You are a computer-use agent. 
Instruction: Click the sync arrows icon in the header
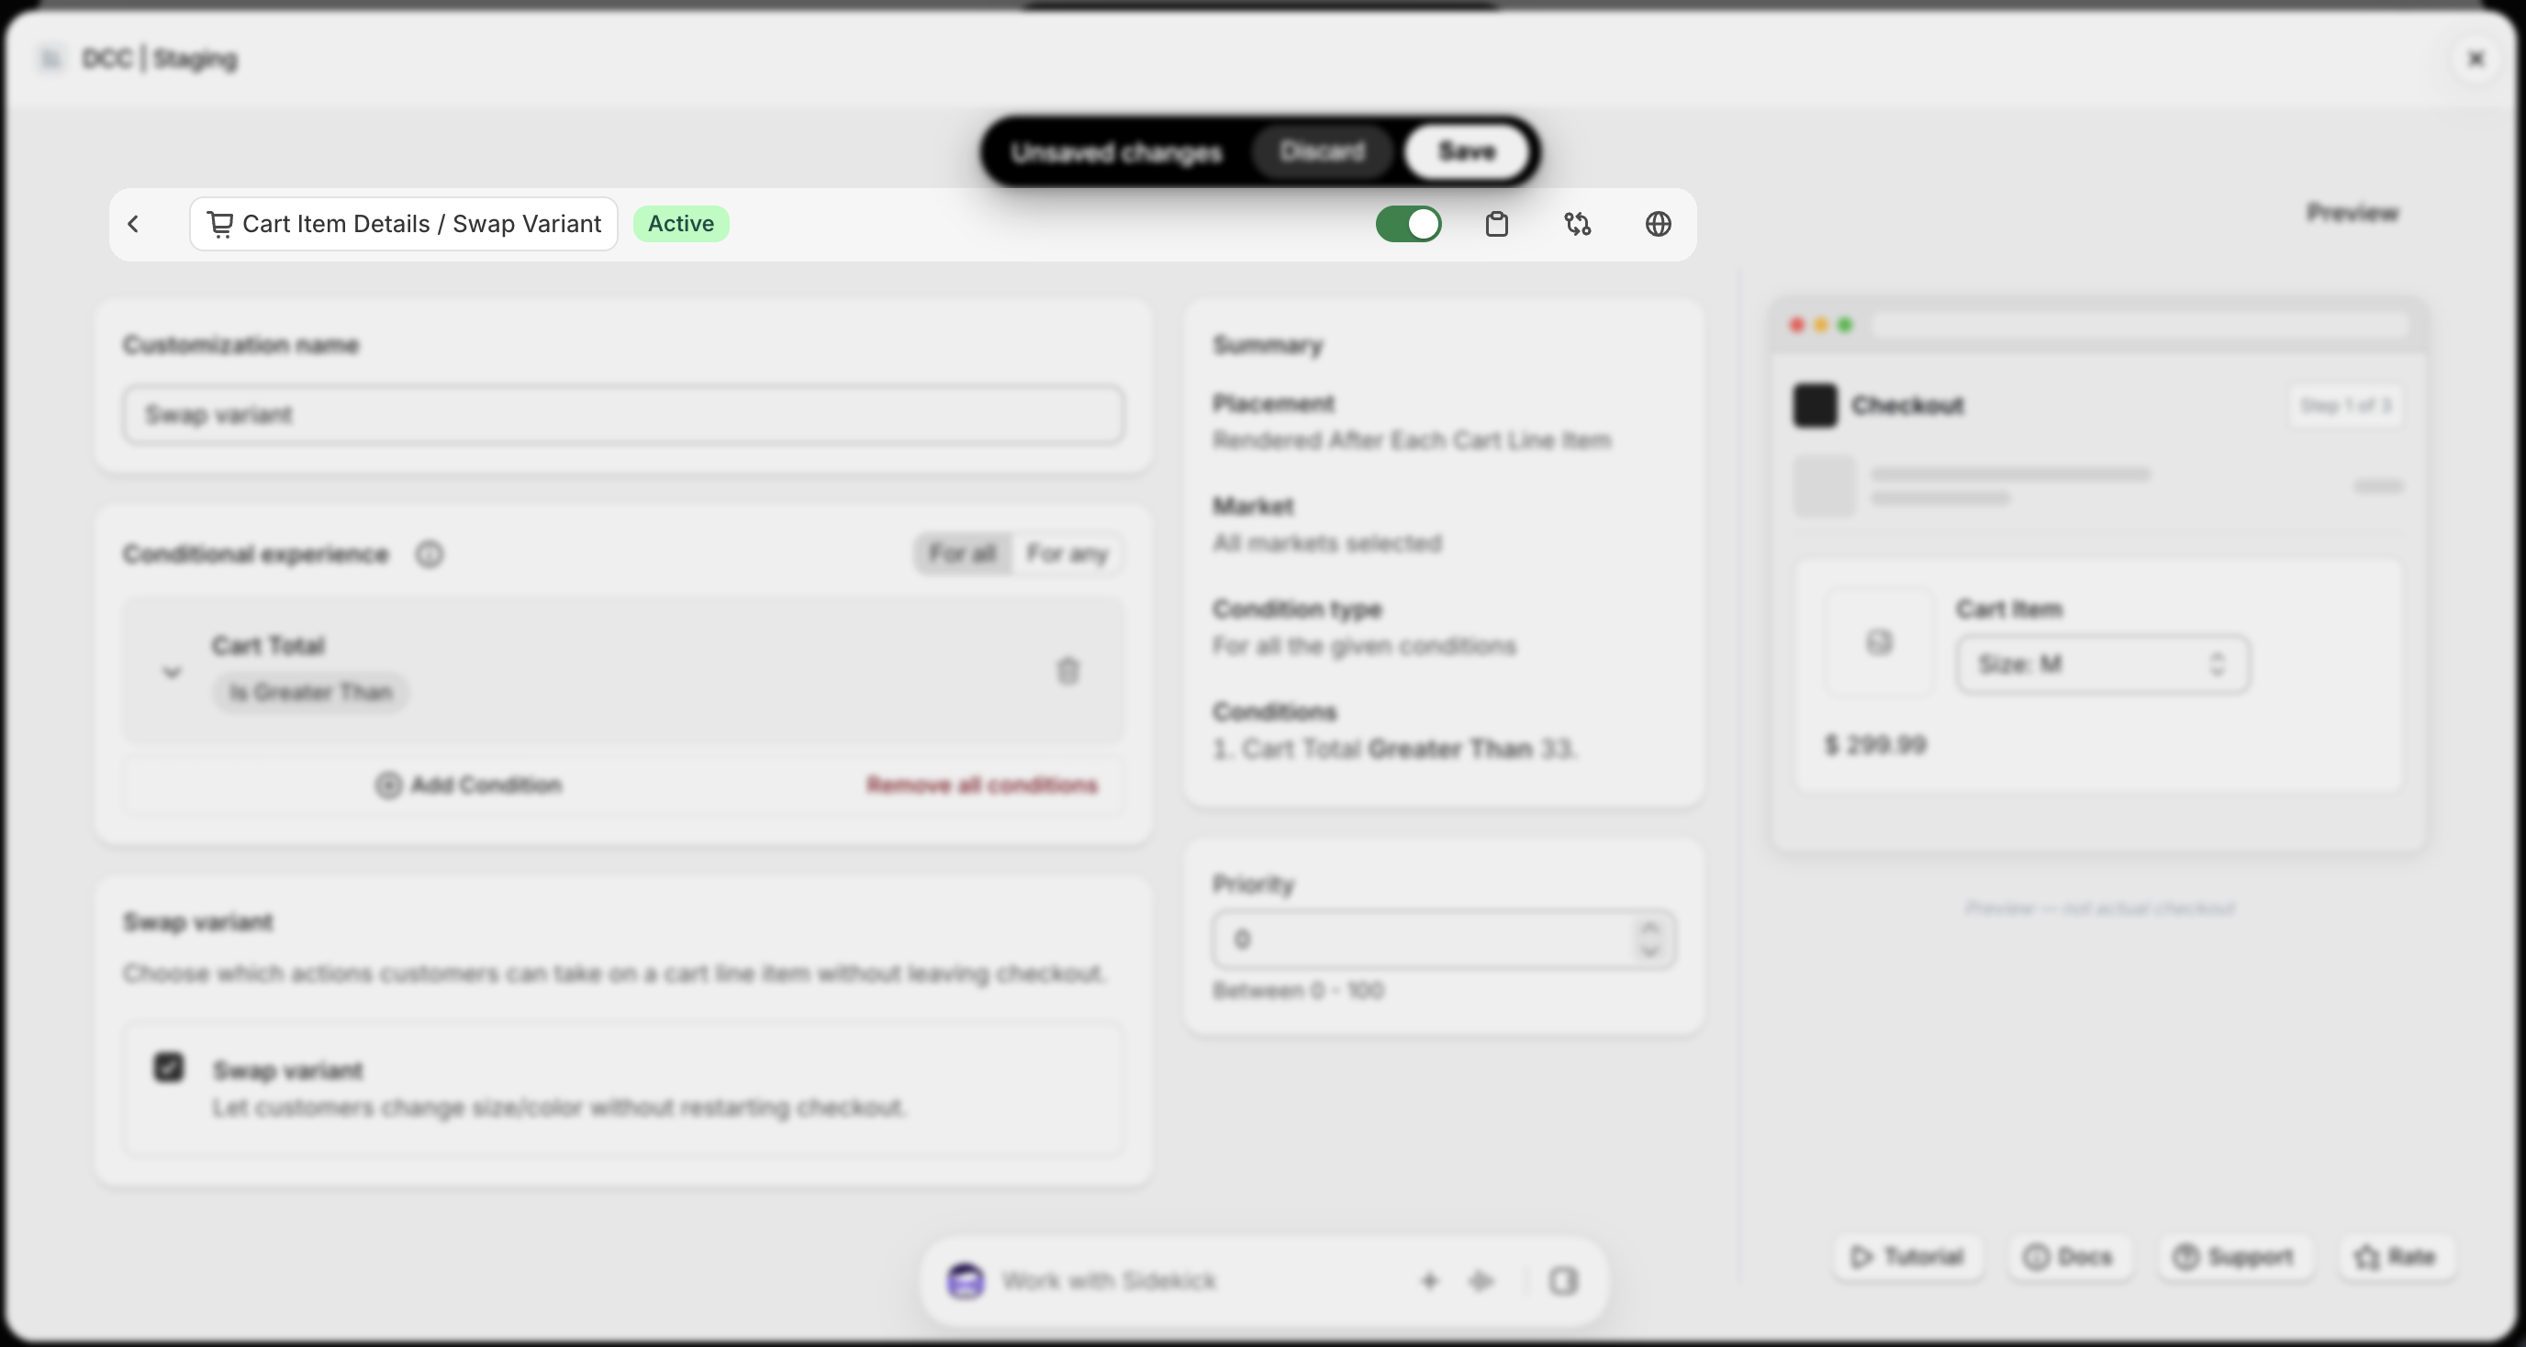coord(1577,225)
